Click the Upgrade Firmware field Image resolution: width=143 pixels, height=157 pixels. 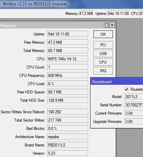point(134,121)
